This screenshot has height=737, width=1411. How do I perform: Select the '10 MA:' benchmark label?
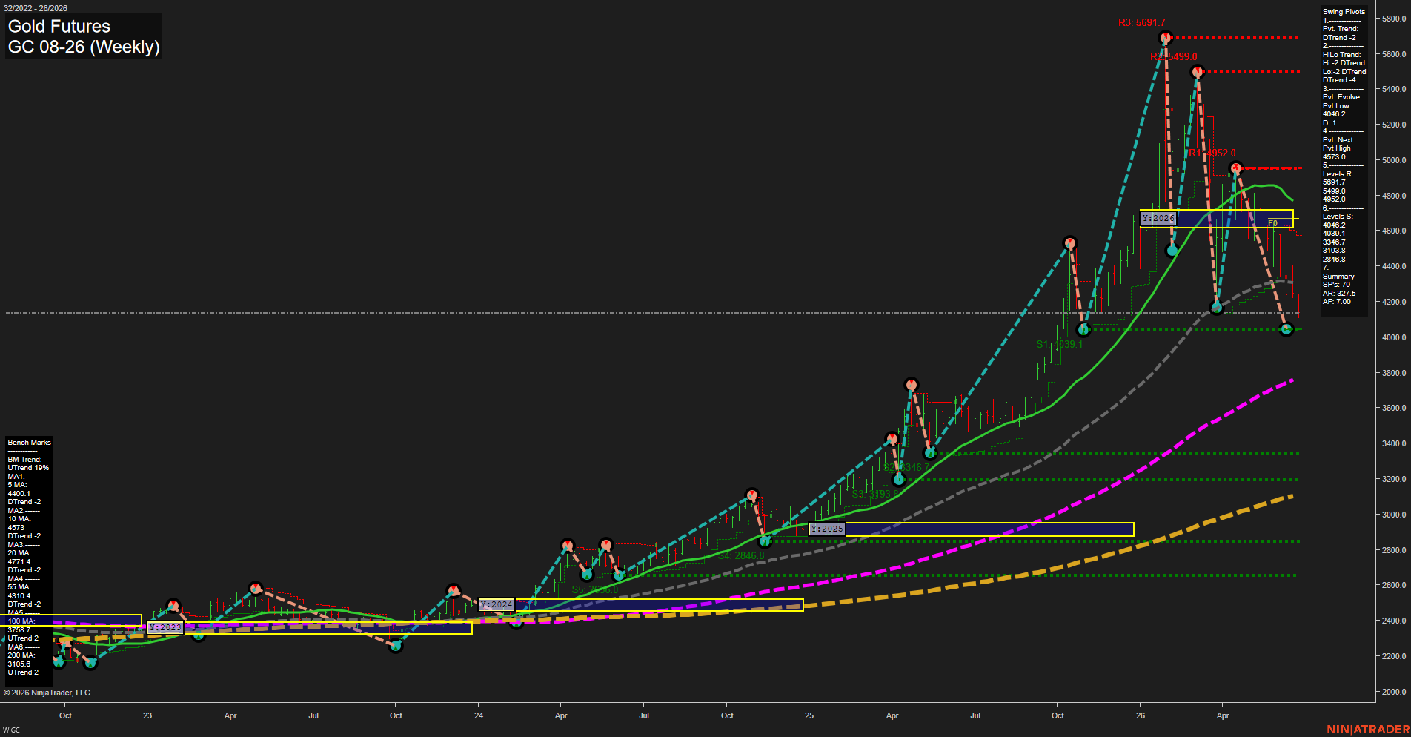pyautogui.click(x=19, y=519)
